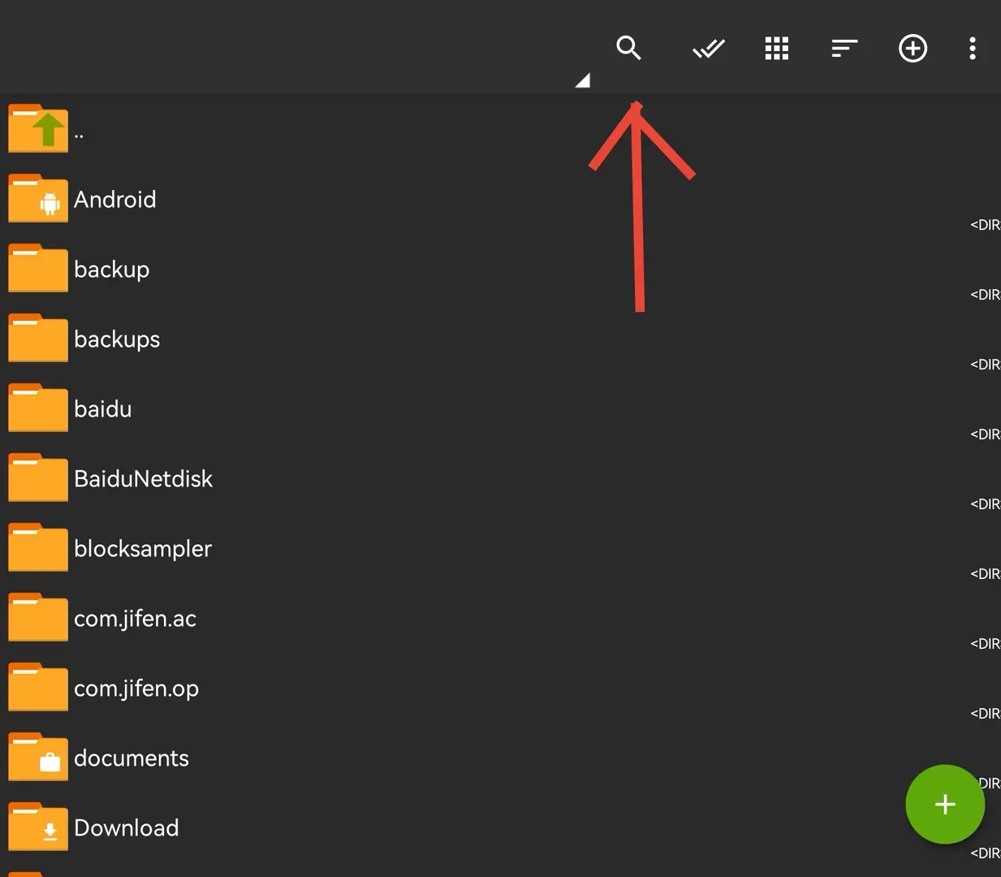Switch to grid view icon
The width and height of the screenshot is (1001, 877).
pyautogui.click(x=777, y=49)
